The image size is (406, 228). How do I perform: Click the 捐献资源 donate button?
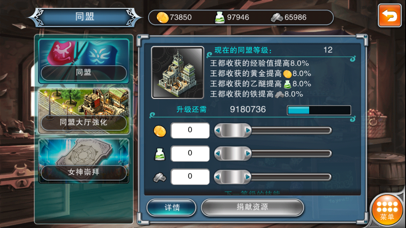coord(252,207)
